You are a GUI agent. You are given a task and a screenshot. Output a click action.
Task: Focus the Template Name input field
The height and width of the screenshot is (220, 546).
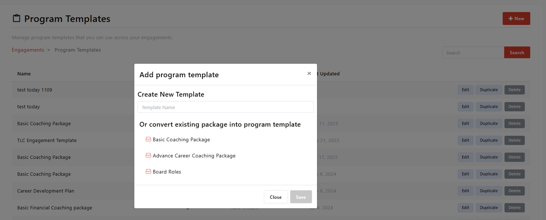pos(225,107)
